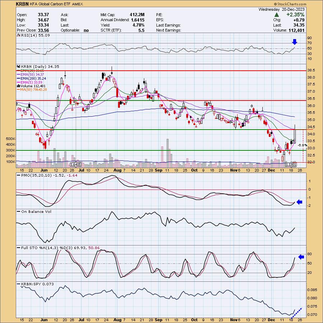Click the 1.6415 boxed dividend marker on the chart
The width and height of the screenshot is (323, 323).
(76, 165)
